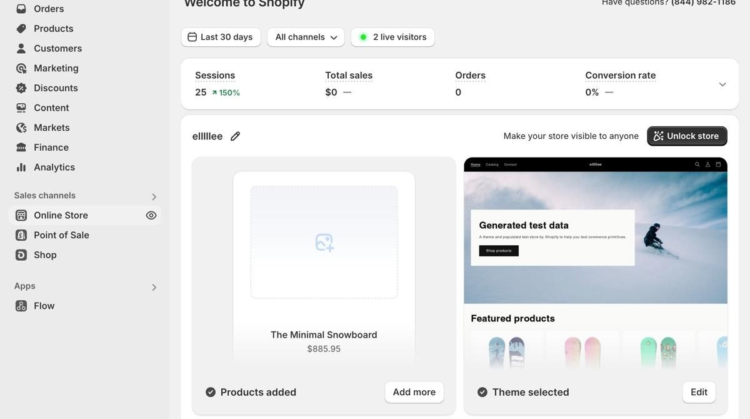
Task: Click the Finance bank icon
Action: click(x=21, y=148)
